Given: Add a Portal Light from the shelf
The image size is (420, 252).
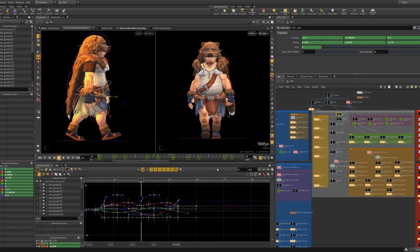Looking at the screenshot, I should (x=322, y=11).
